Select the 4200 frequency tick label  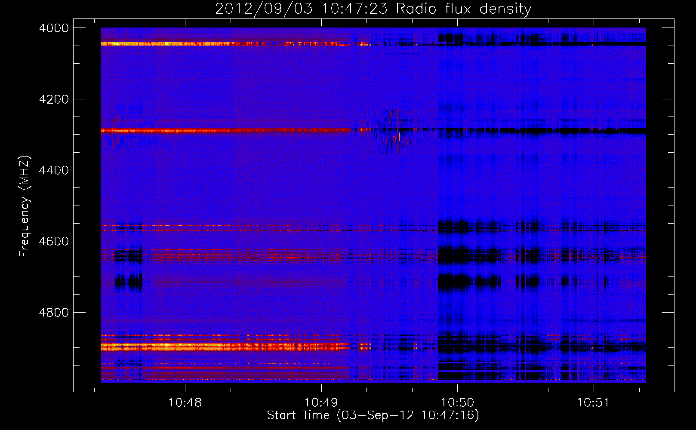click(54, 99)
